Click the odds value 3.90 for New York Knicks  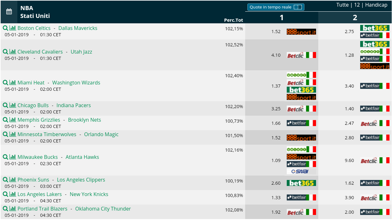[x=349, y=198]
